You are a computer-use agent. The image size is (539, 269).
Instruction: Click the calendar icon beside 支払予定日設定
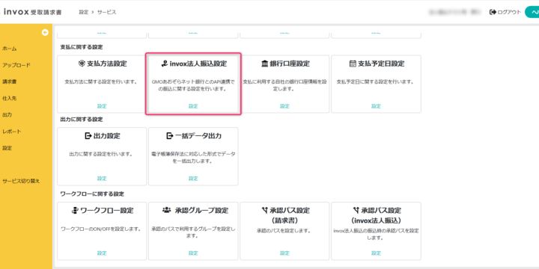(353, 64)
